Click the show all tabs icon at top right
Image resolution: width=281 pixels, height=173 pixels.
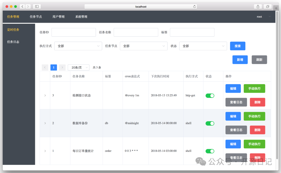[x=267, y=6]
